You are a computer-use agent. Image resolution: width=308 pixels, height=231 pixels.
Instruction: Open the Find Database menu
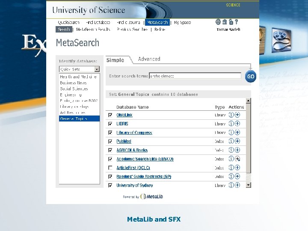[98, 22]
